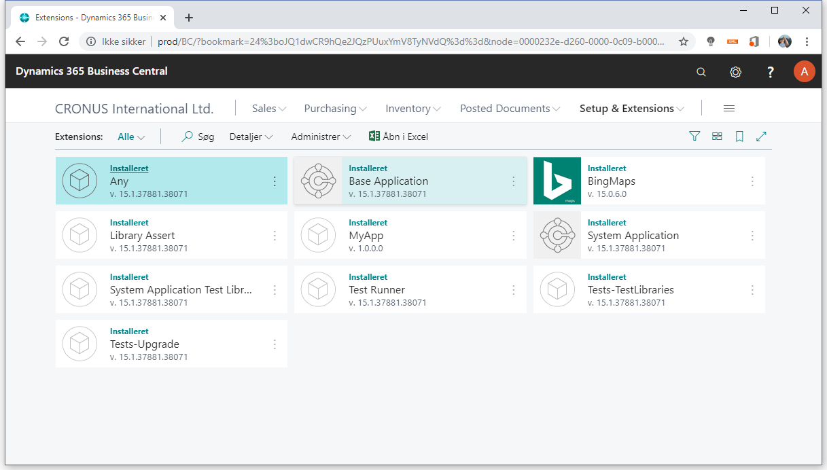Expand the Posted Documents menu
This screenshot has height=470, width=827.
click(510, 109)
